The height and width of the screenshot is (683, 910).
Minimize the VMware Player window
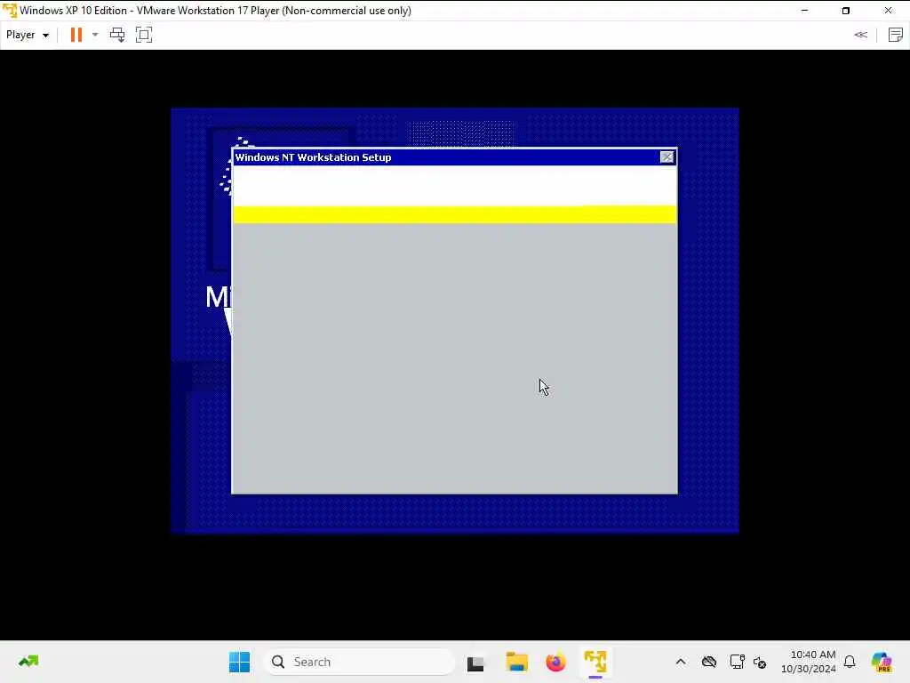point(804,11)
